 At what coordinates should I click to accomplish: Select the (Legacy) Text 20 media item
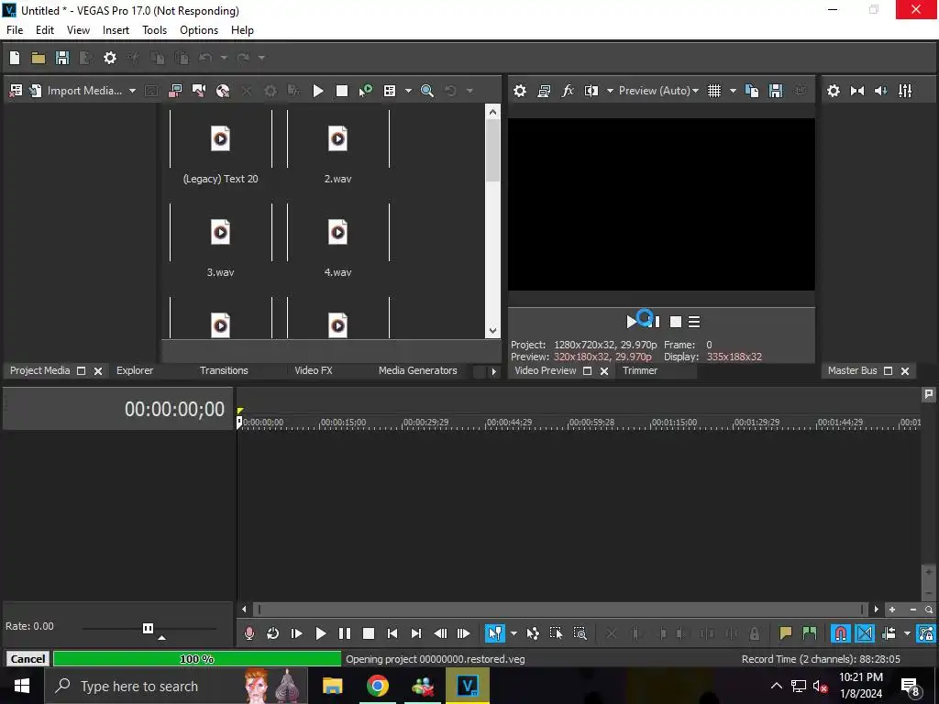click(x=220, y=148)
